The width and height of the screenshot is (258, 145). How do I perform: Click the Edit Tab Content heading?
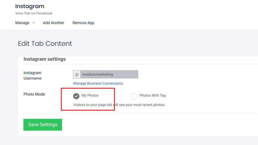pyautogui.click(x=45, y=43)
